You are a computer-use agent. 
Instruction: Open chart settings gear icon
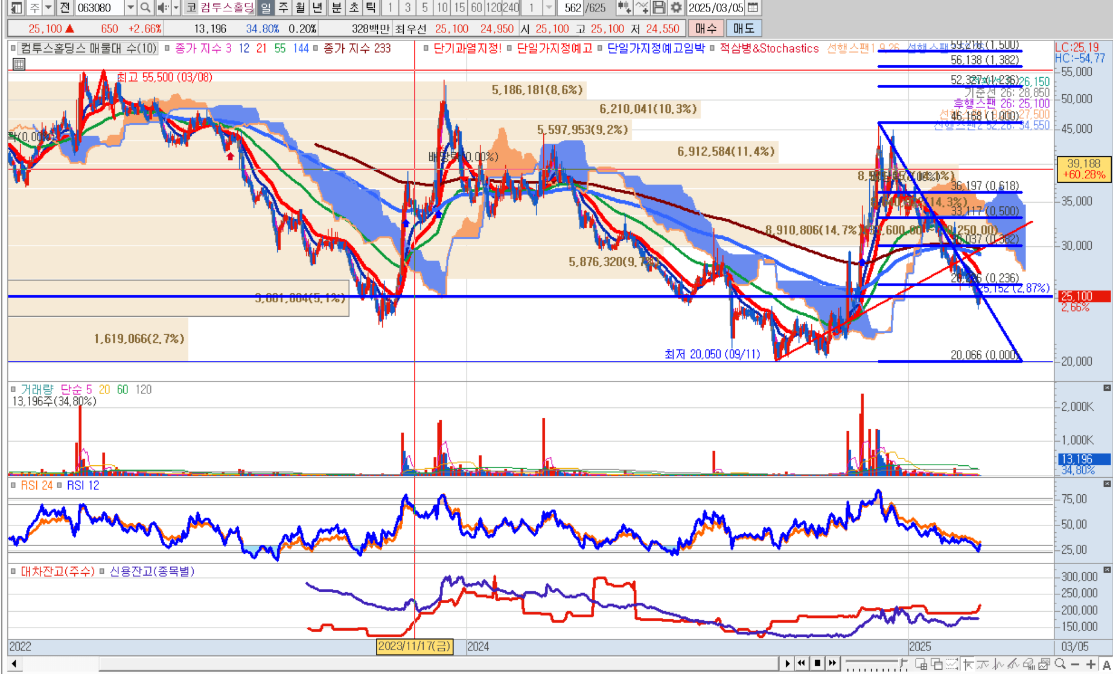[x=676, y=8]
